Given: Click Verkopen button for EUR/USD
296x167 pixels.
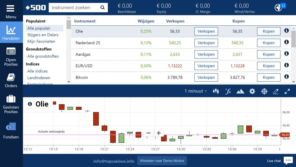Looking at the screenshot, I should (x=206, y=66).
